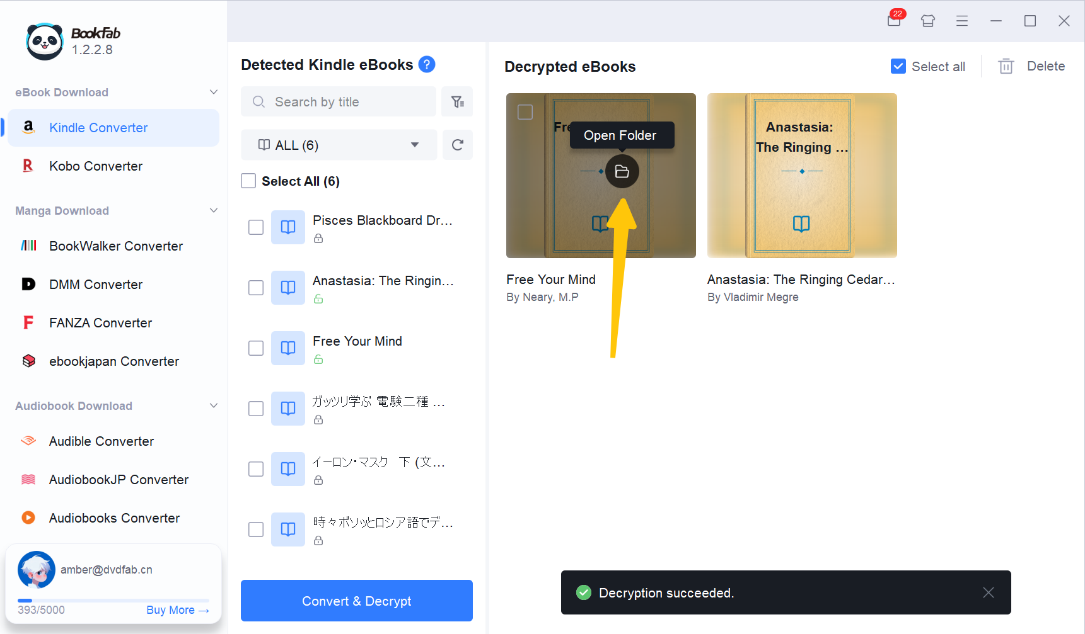The image size is (1085, 634).
Task: Click the 393/5000 usage count text
Action: click(x=41, y=610)
